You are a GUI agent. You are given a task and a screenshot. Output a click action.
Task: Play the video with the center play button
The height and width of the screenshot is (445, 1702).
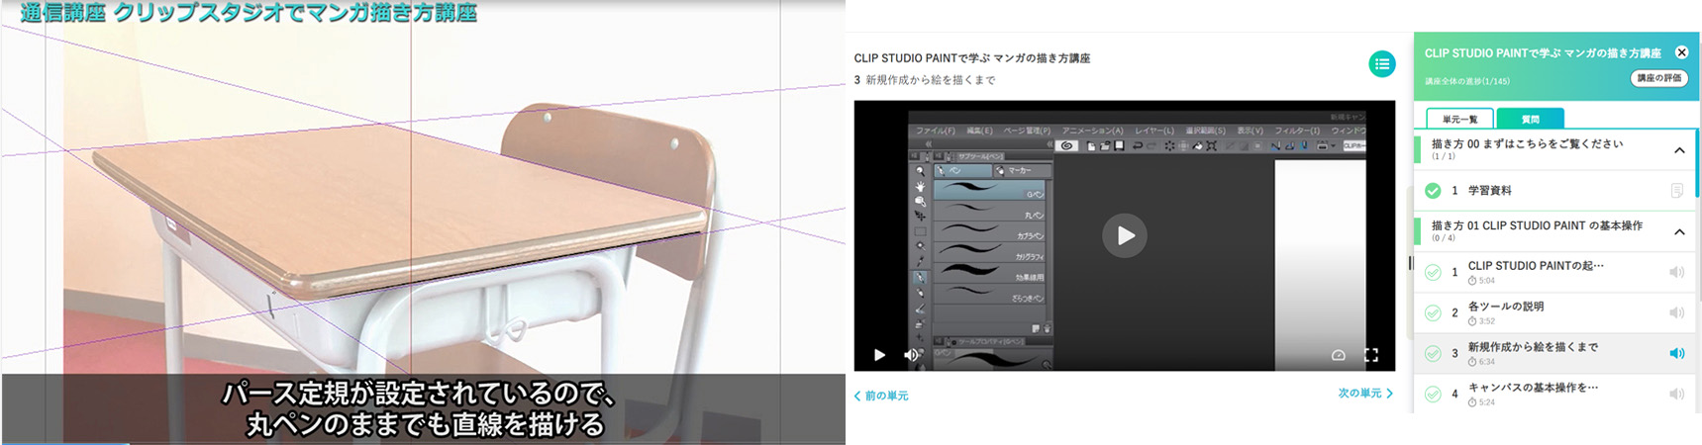tap(1125, 235)
